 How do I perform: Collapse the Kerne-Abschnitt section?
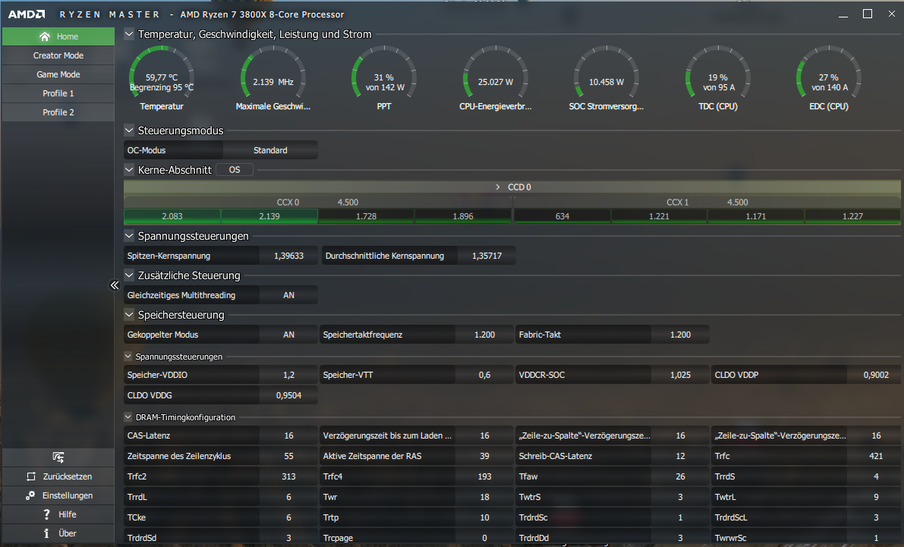tap(129, 169)
